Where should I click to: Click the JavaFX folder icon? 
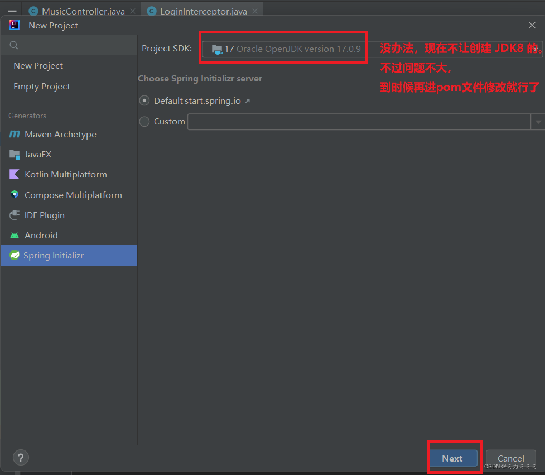(15, 155)
